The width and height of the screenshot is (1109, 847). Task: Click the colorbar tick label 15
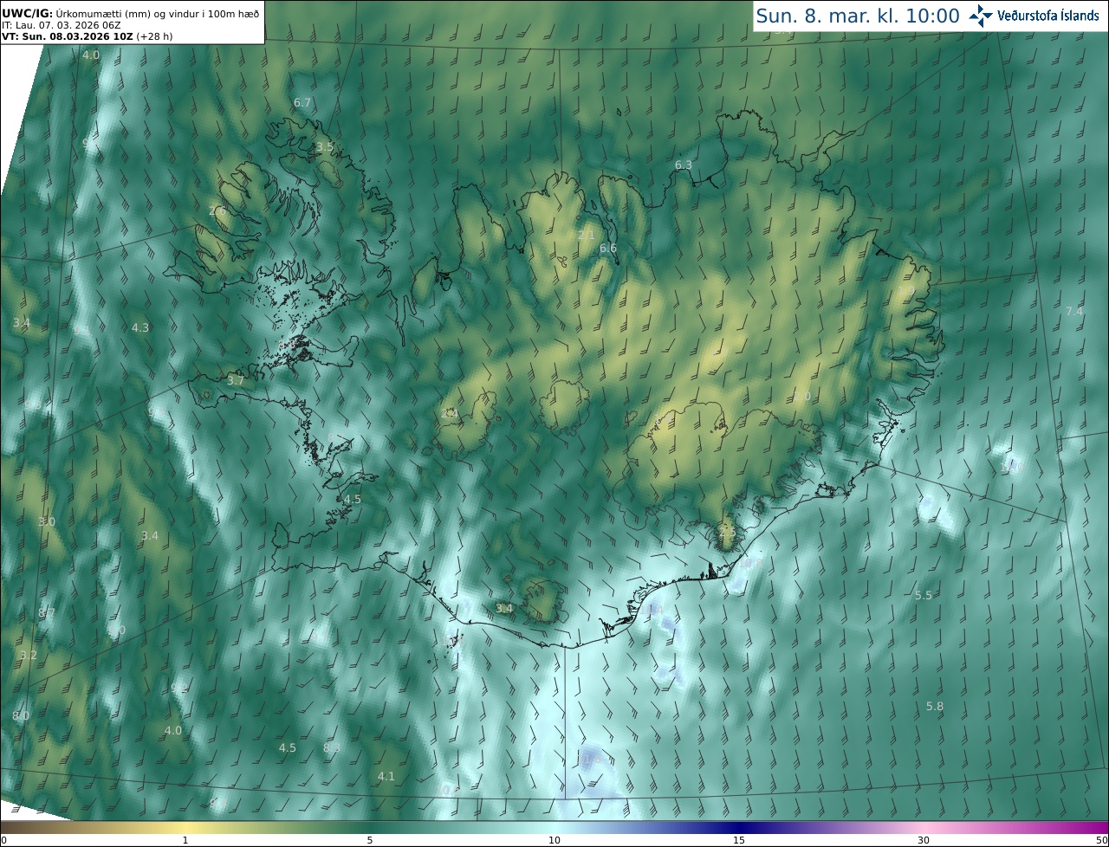click(x=739, y=840)
